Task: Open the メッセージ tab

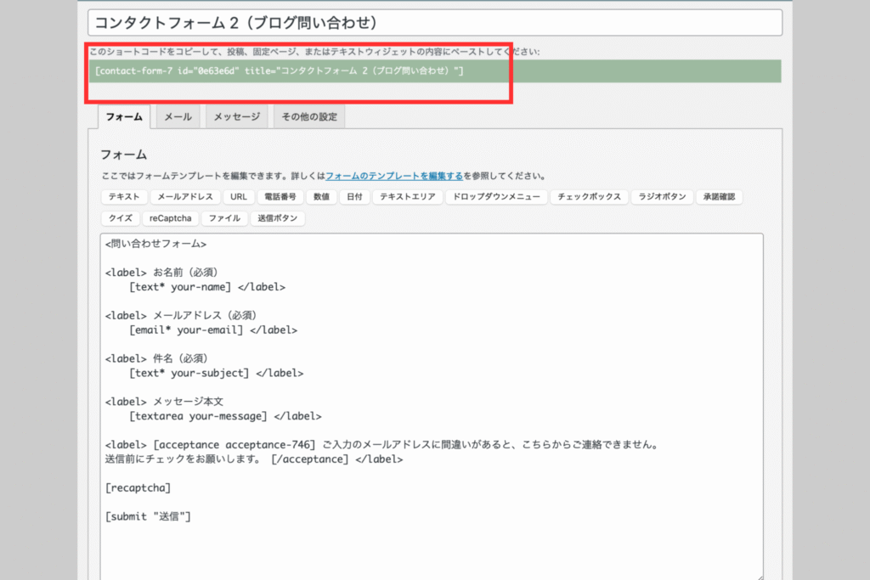Action: 237,116
